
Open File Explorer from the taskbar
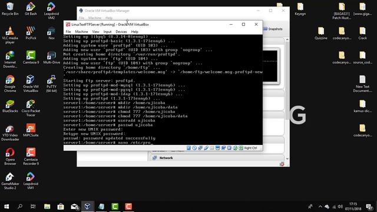point(47,207)
